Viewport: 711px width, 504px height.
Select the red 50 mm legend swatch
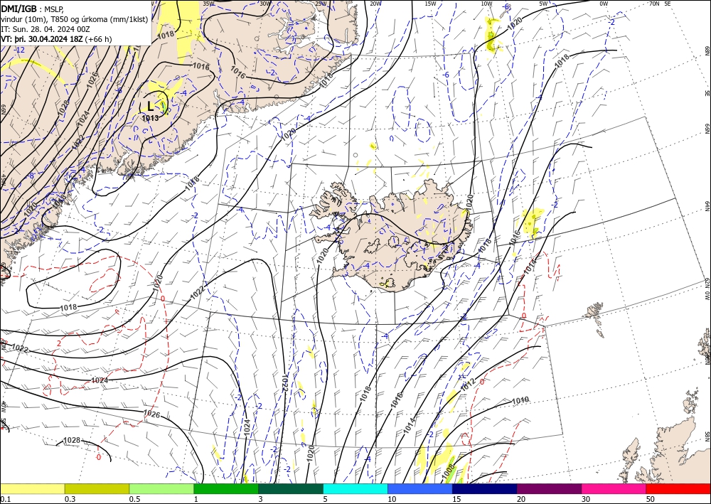(x=678, y=488)
